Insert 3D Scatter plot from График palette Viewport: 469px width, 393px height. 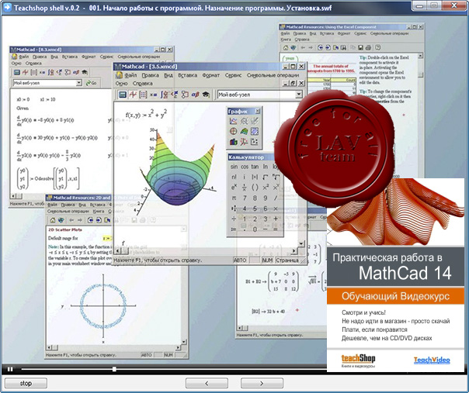244,142
